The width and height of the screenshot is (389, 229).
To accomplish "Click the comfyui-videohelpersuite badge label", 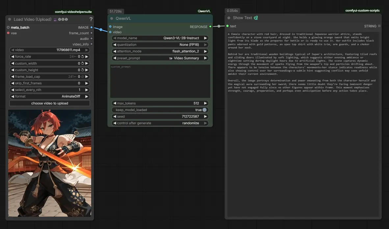I will pyautogui.click(x=73, y=12).
